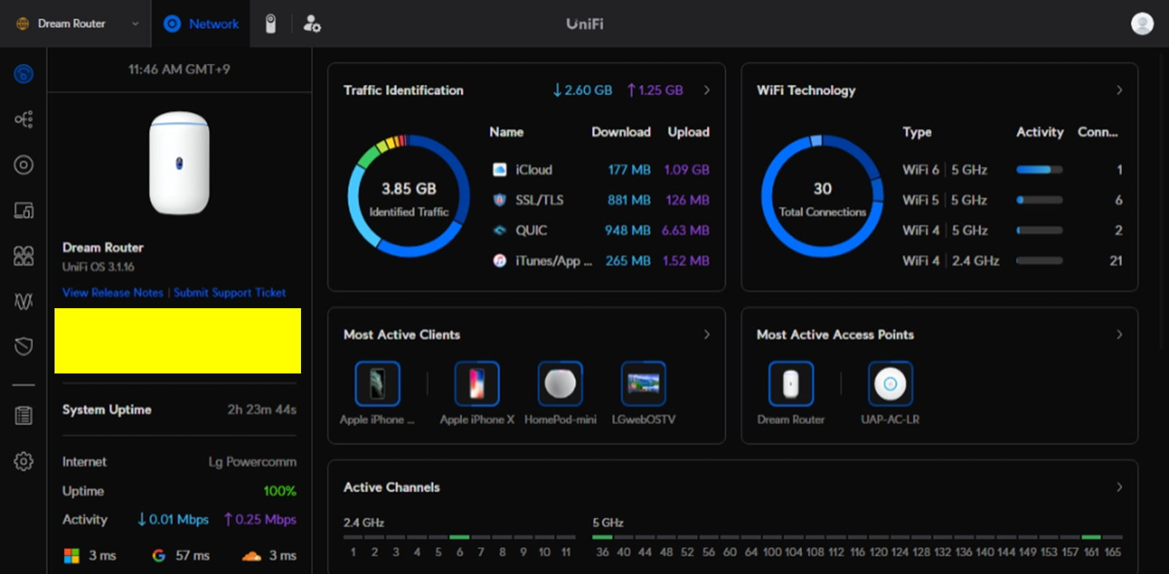Click the UniFi logo text in header
The width and height of the screenshot is (1169, 574).
(x=584, y=24)
